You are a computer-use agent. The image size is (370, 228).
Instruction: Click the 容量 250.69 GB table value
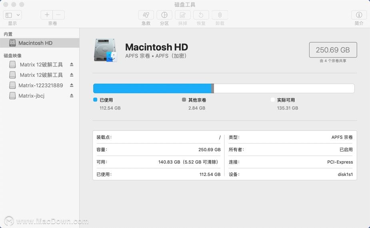(x=209, y=150)
